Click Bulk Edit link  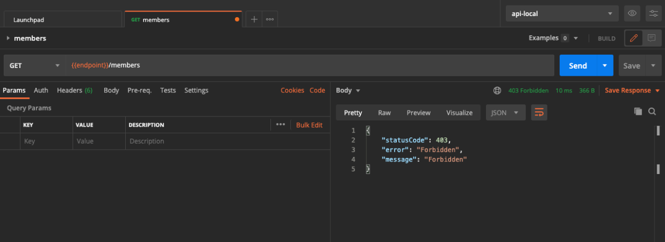309,125
